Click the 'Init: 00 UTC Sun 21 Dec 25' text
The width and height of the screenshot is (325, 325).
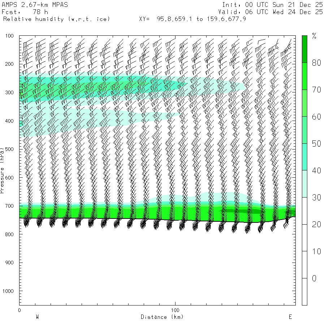(272, 5)
